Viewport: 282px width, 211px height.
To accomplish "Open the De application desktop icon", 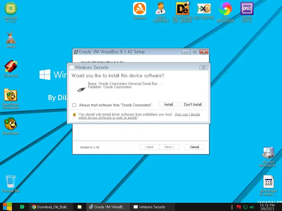I will (182, 12).
